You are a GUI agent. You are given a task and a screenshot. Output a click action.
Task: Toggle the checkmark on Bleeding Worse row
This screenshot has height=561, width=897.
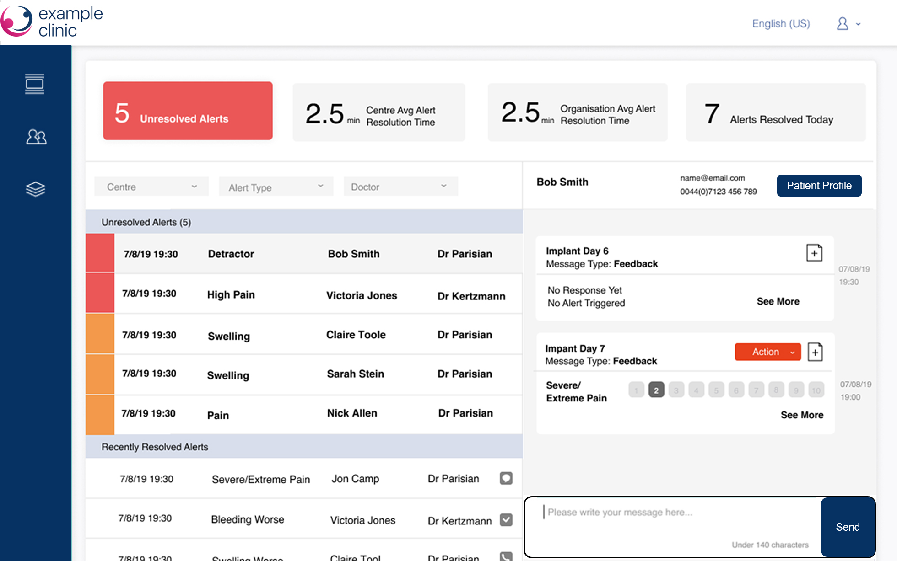[506, 520]
